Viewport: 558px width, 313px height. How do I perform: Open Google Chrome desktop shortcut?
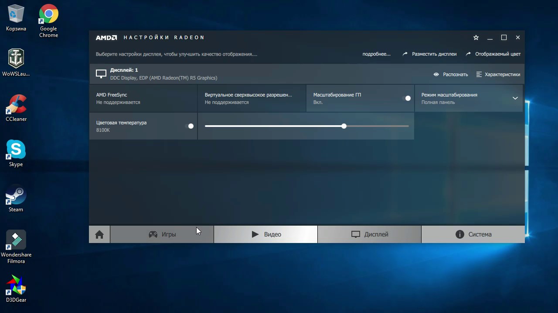click(x=49, y=21)
